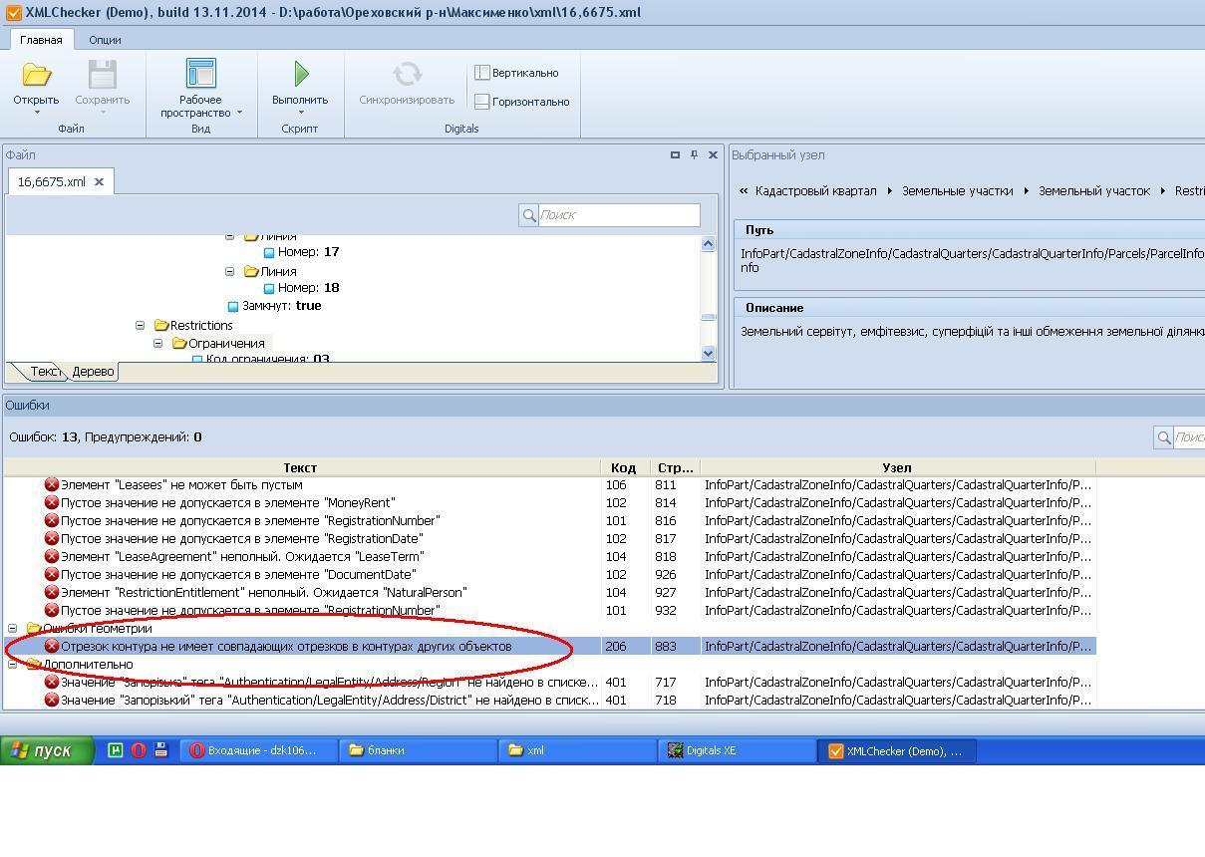
Task: Open the xml folder taskbar button
Action: pos(577,750)
